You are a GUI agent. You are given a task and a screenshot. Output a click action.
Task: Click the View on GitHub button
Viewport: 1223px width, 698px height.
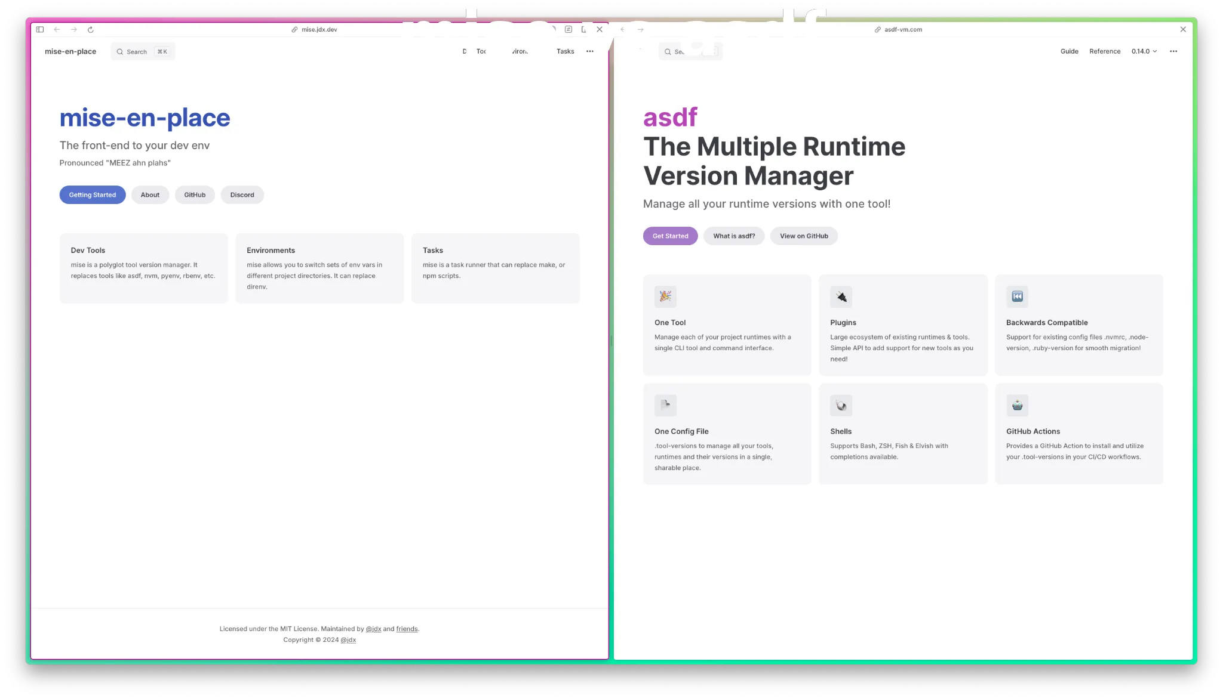tap(804, 236)
